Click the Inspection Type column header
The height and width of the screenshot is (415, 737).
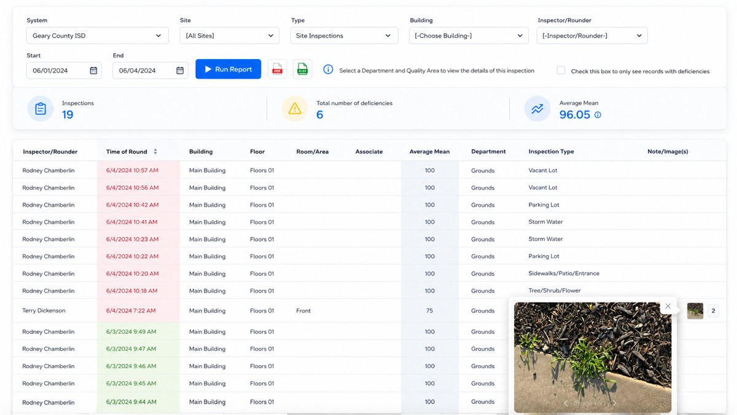pyautogui.click(x=551, y=151)
